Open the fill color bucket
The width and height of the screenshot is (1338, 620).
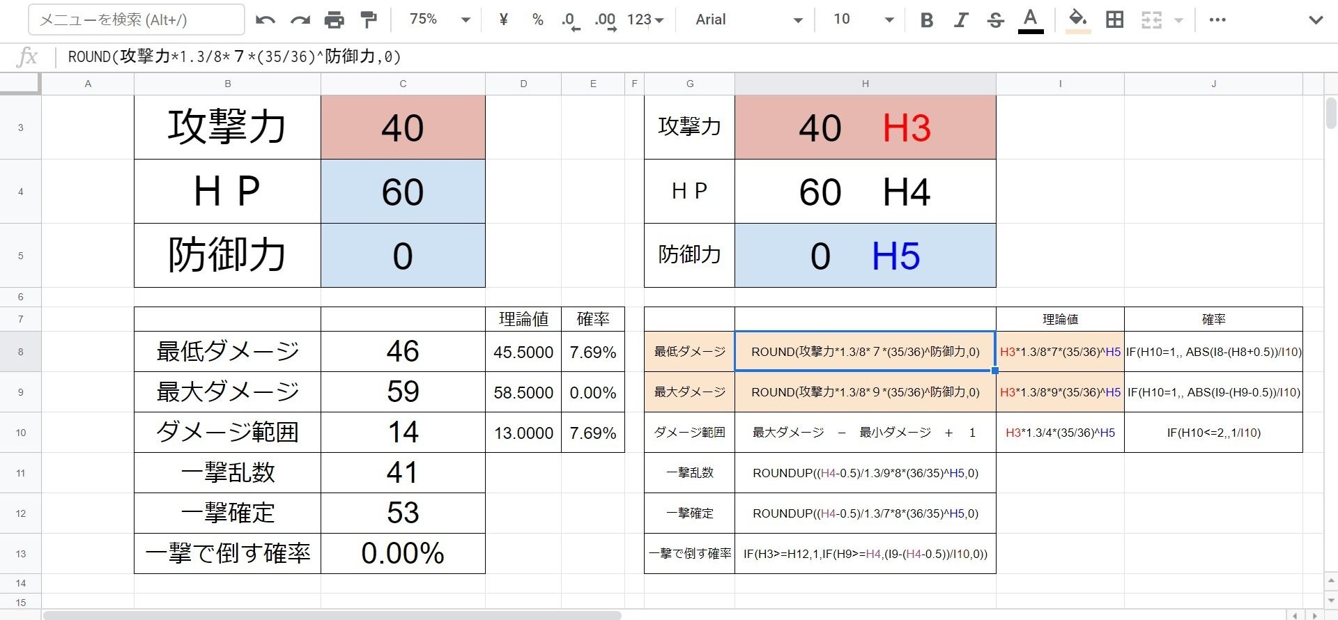1078,20
